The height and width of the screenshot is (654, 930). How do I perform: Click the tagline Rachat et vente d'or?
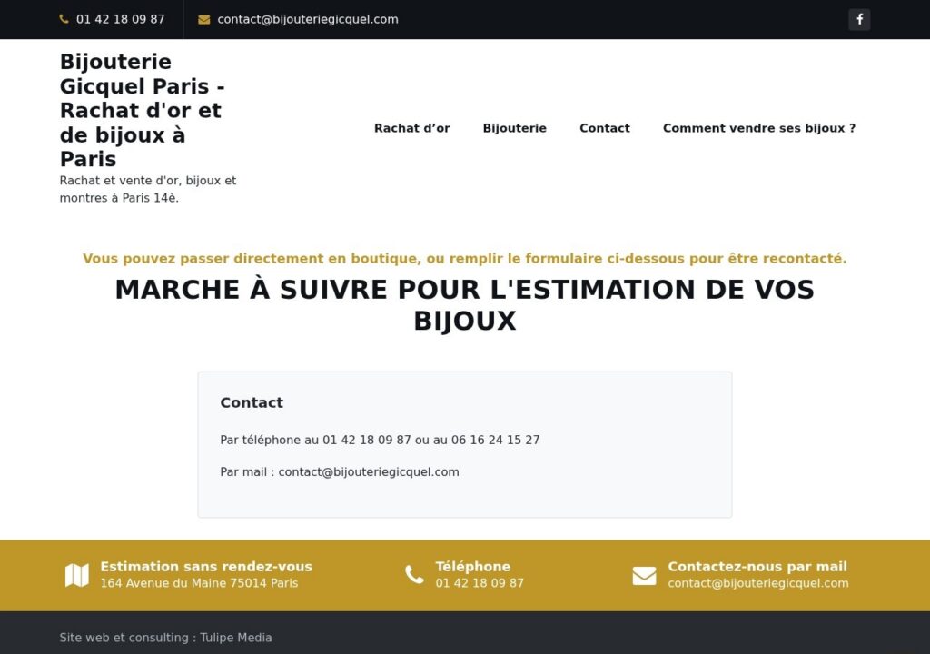pos(148,189)
